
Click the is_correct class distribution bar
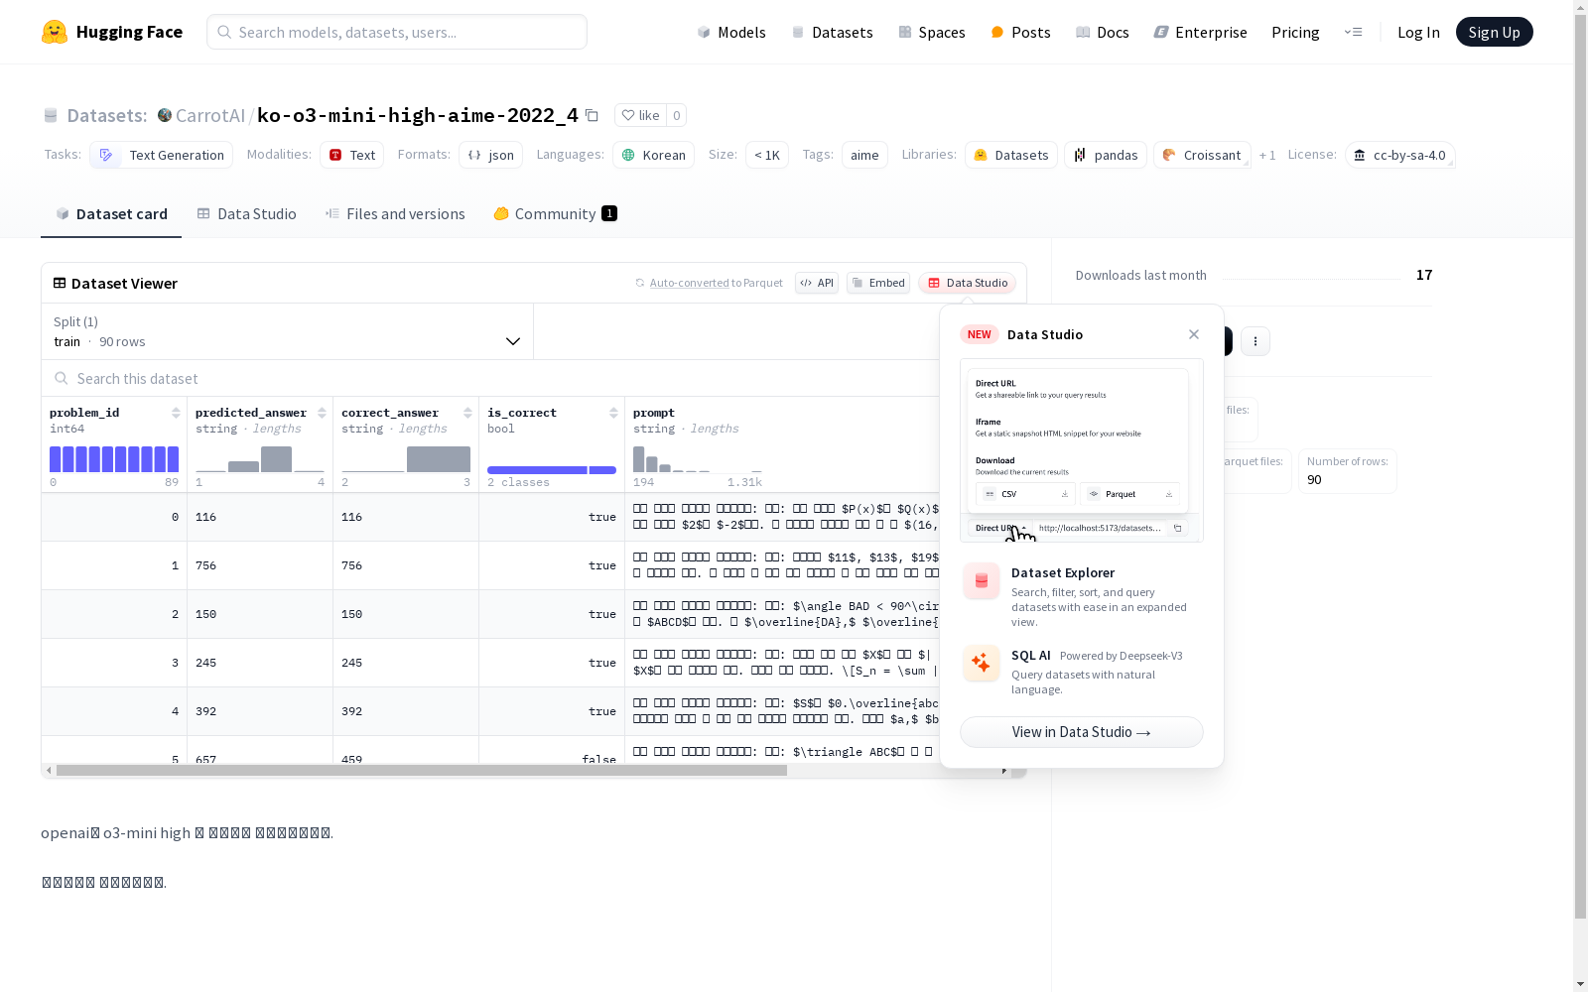point(552,470)
